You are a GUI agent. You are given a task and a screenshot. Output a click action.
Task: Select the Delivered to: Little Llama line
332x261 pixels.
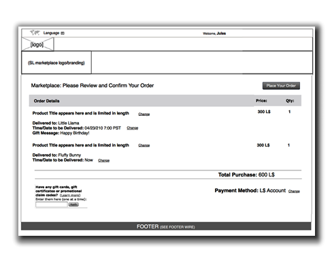pyautogui.click(x=56, y=123)
